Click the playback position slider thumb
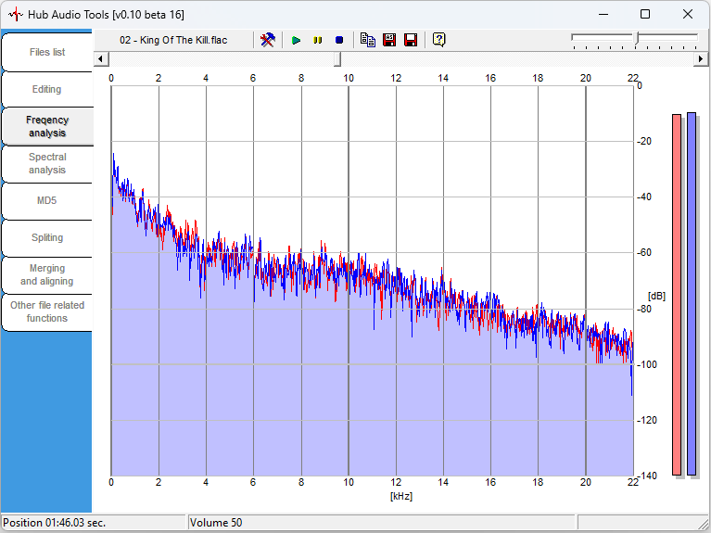The height and width of the screenshot is (533, 711). (337, 59)
